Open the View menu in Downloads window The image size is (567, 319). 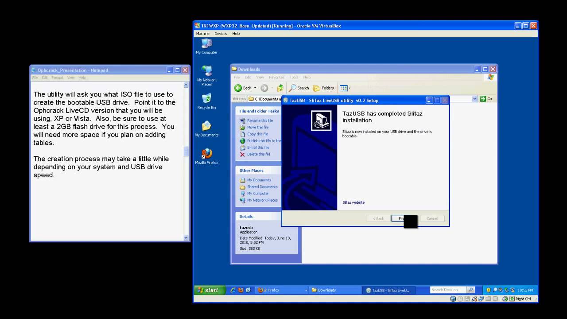point(260,78)
